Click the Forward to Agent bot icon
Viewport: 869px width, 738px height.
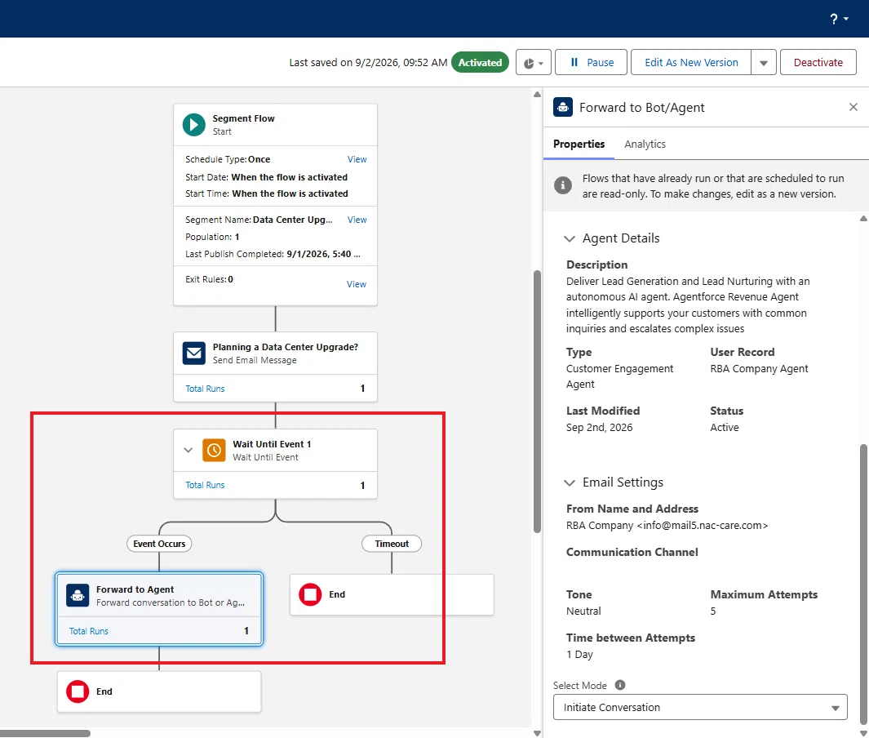tap(78, 595)
